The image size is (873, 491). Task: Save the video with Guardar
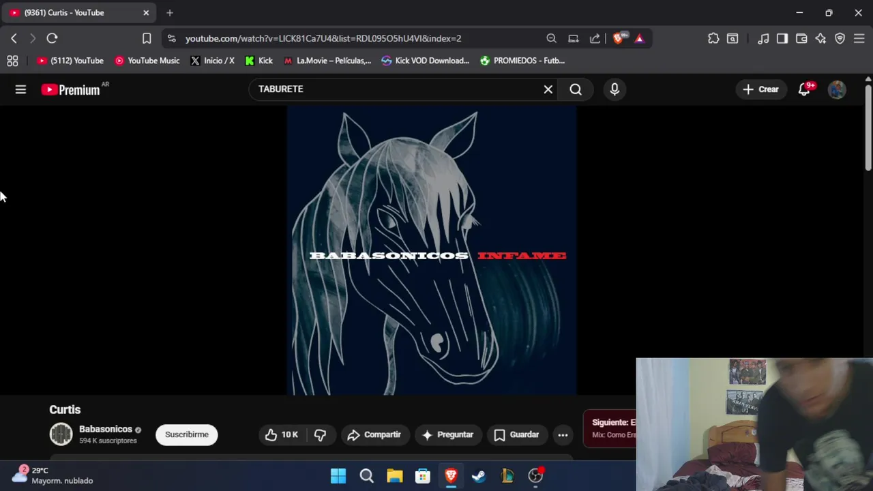(516, 434)
